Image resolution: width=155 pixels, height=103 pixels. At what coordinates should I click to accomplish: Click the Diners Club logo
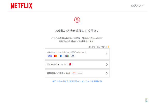[x=73, y=56]
